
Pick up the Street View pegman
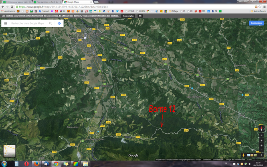[243, 155]
